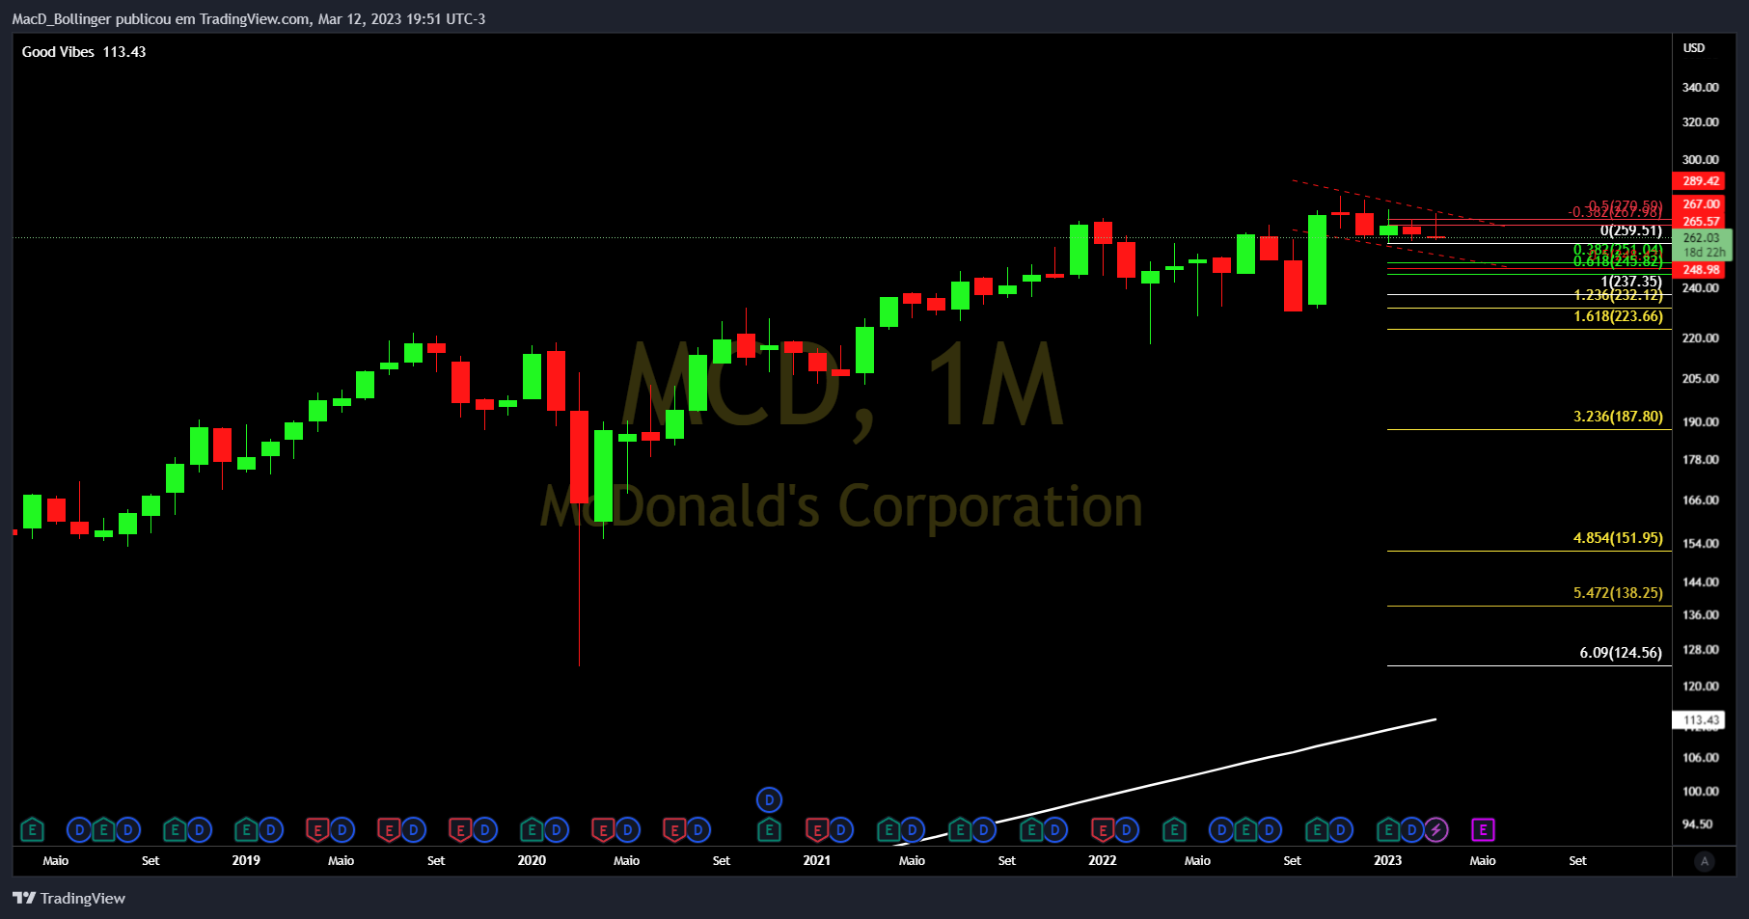Click the leftmost green earnings E marker

coord(32,829)
